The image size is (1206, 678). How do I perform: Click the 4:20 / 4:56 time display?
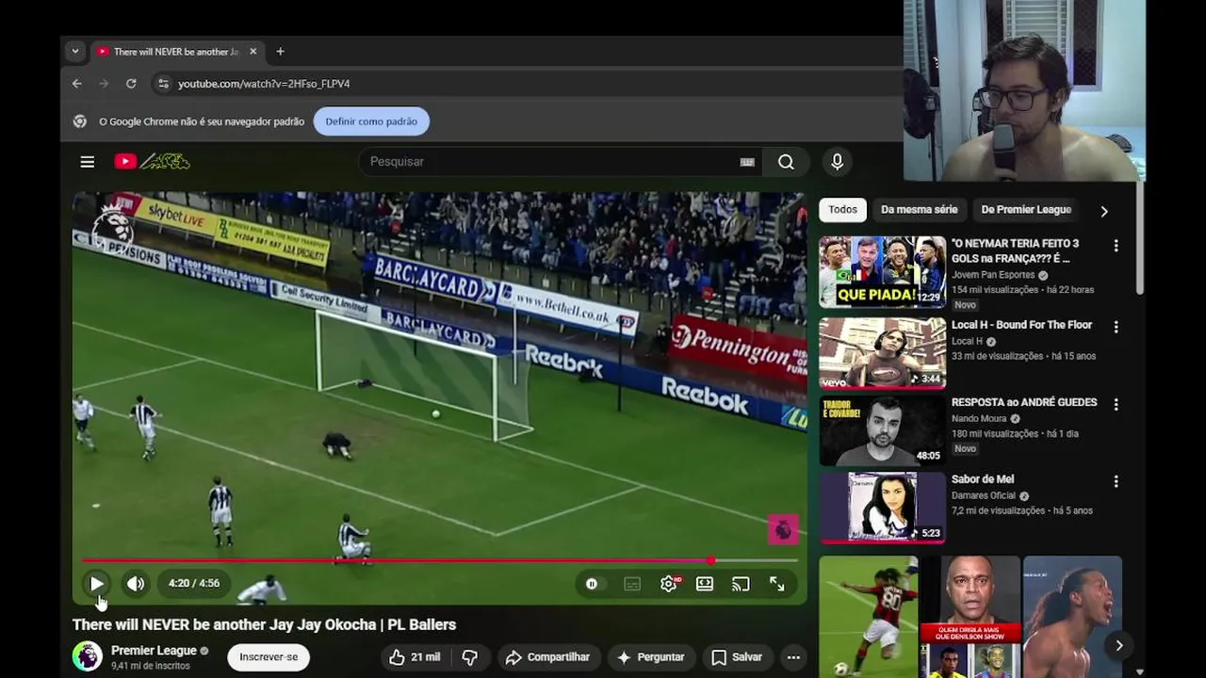coord(194,584)
